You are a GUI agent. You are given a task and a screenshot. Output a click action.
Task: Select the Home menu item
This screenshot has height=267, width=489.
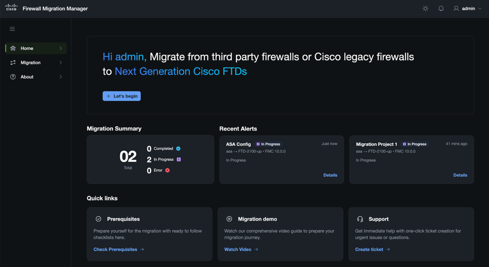pos(36,48)
